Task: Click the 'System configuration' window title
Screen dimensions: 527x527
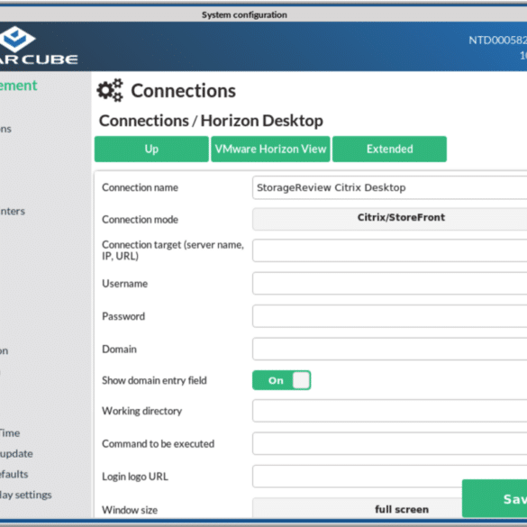Action: click(x=244, y=14)
